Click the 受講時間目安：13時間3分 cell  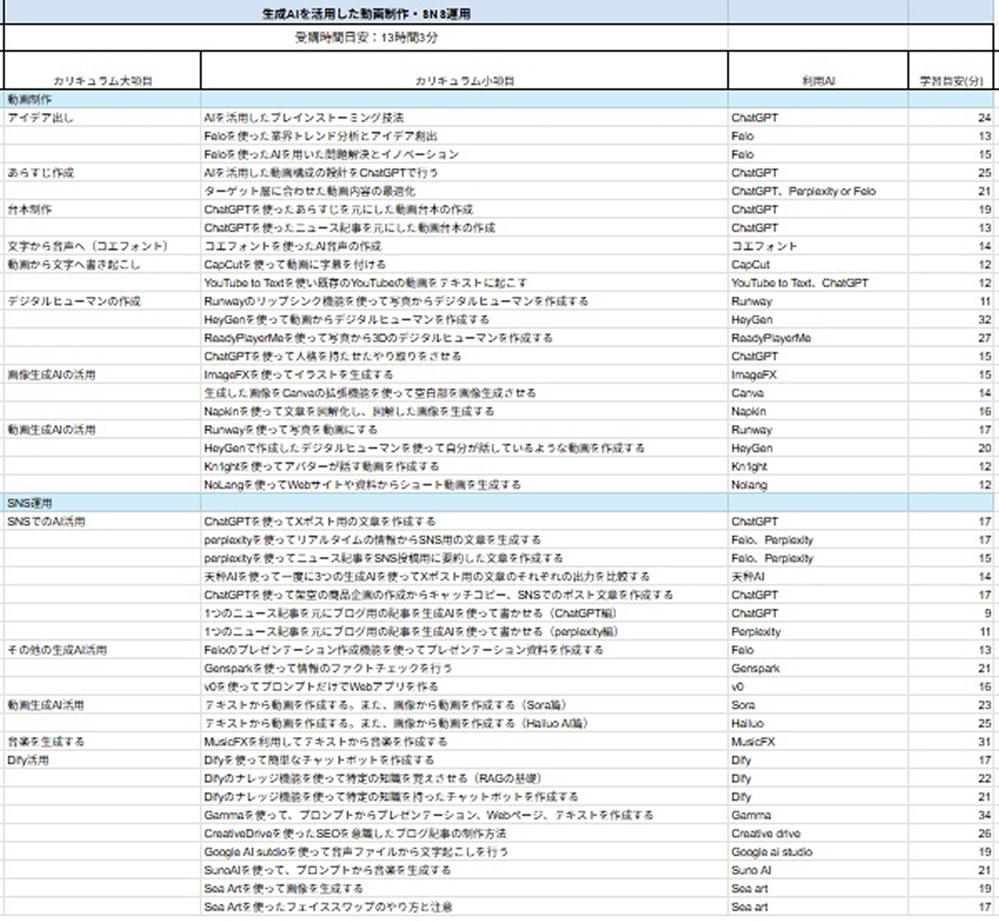(x=366, y=37)
